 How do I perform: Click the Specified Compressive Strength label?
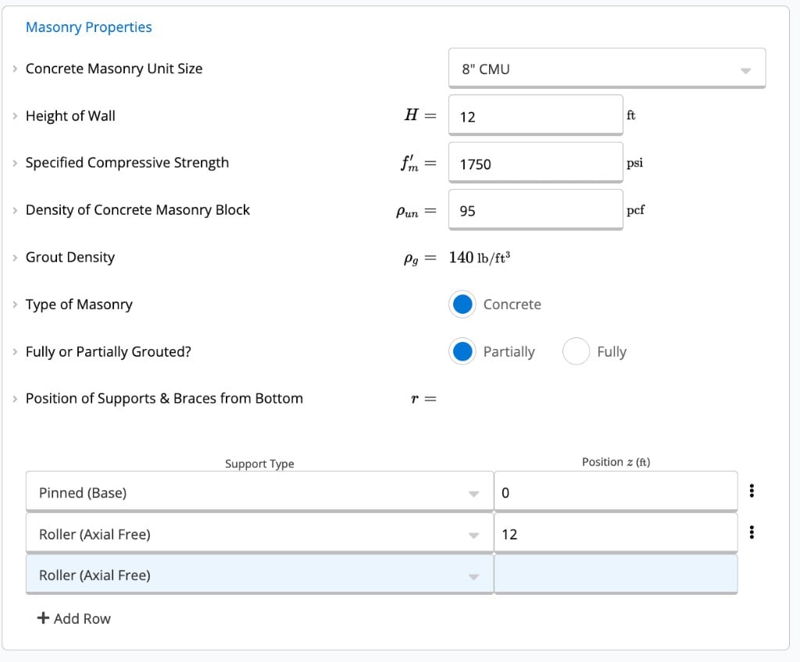pyautogui.click(x=127, y=162)
